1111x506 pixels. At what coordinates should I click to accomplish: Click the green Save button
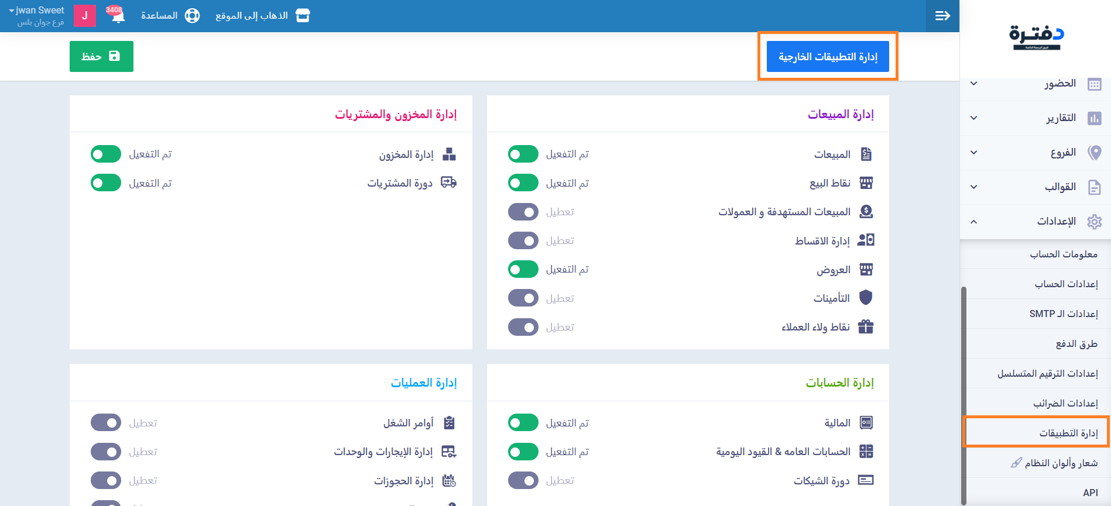[x=101, y=56]
